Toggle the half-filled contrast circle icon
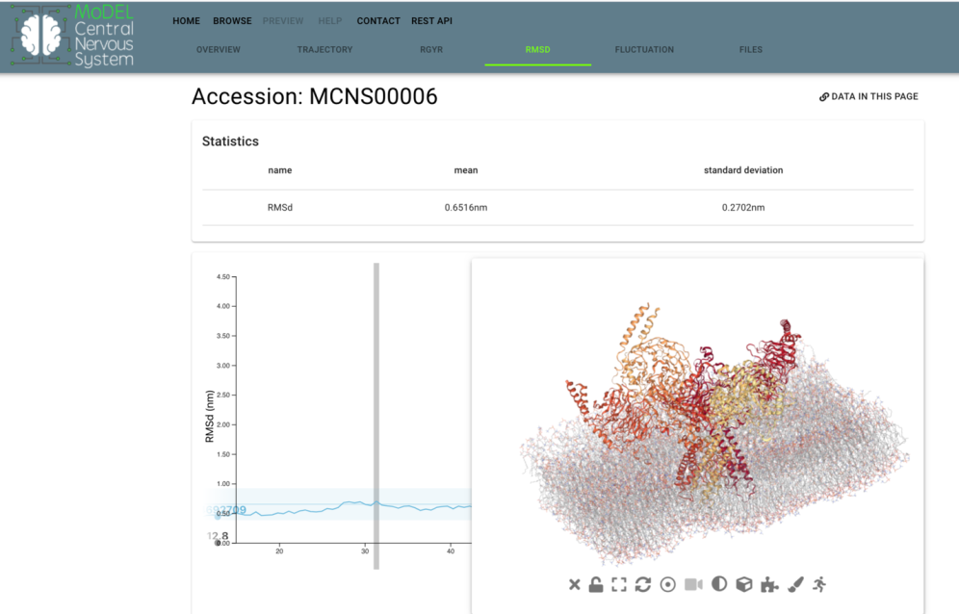Image resolution: width=959 pixels, height=614 pixels. point(719,584)
